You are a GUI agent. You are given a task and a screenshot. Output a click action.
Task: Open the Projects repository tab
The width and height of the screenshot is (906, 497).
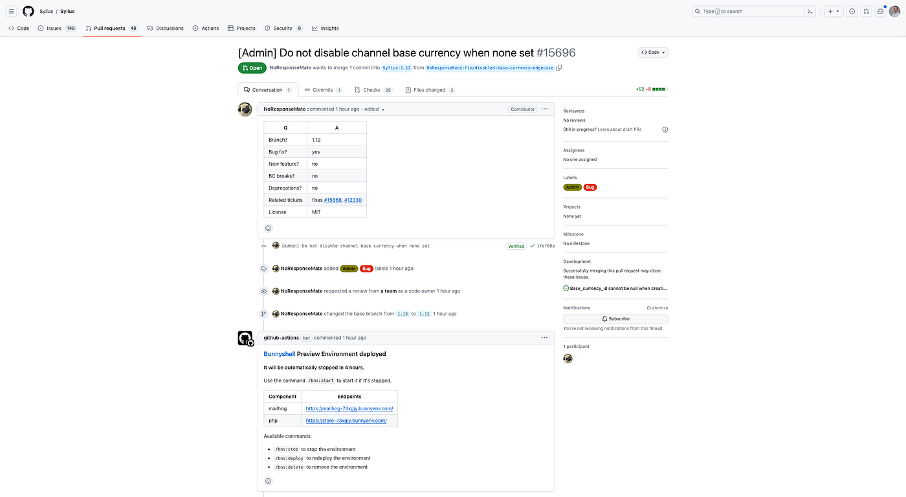241,28
